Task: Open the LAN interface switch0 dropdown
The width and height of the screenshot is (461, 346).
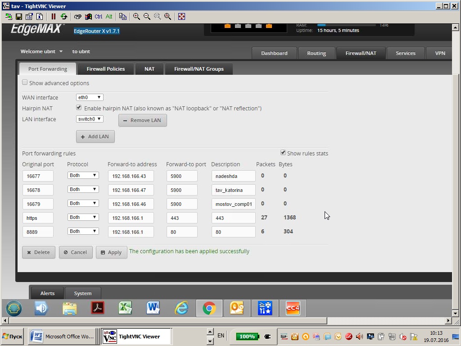Action: point(90,119)
